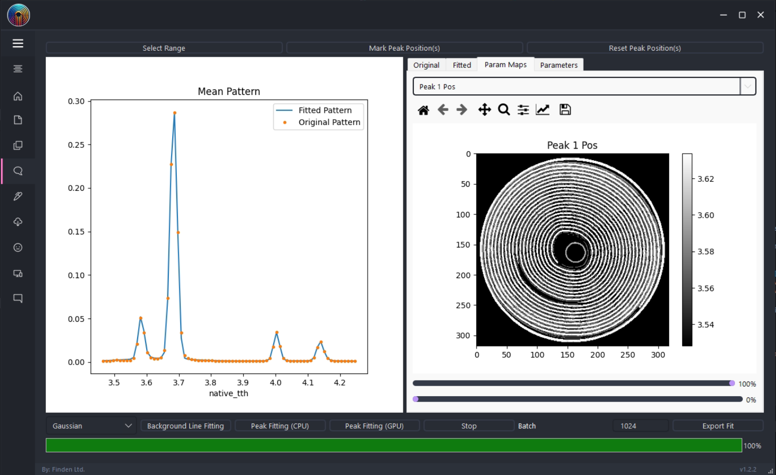The image size is (776, 475).
Task: Select the magnifier search sidebar icon
Action: [18, 171]
